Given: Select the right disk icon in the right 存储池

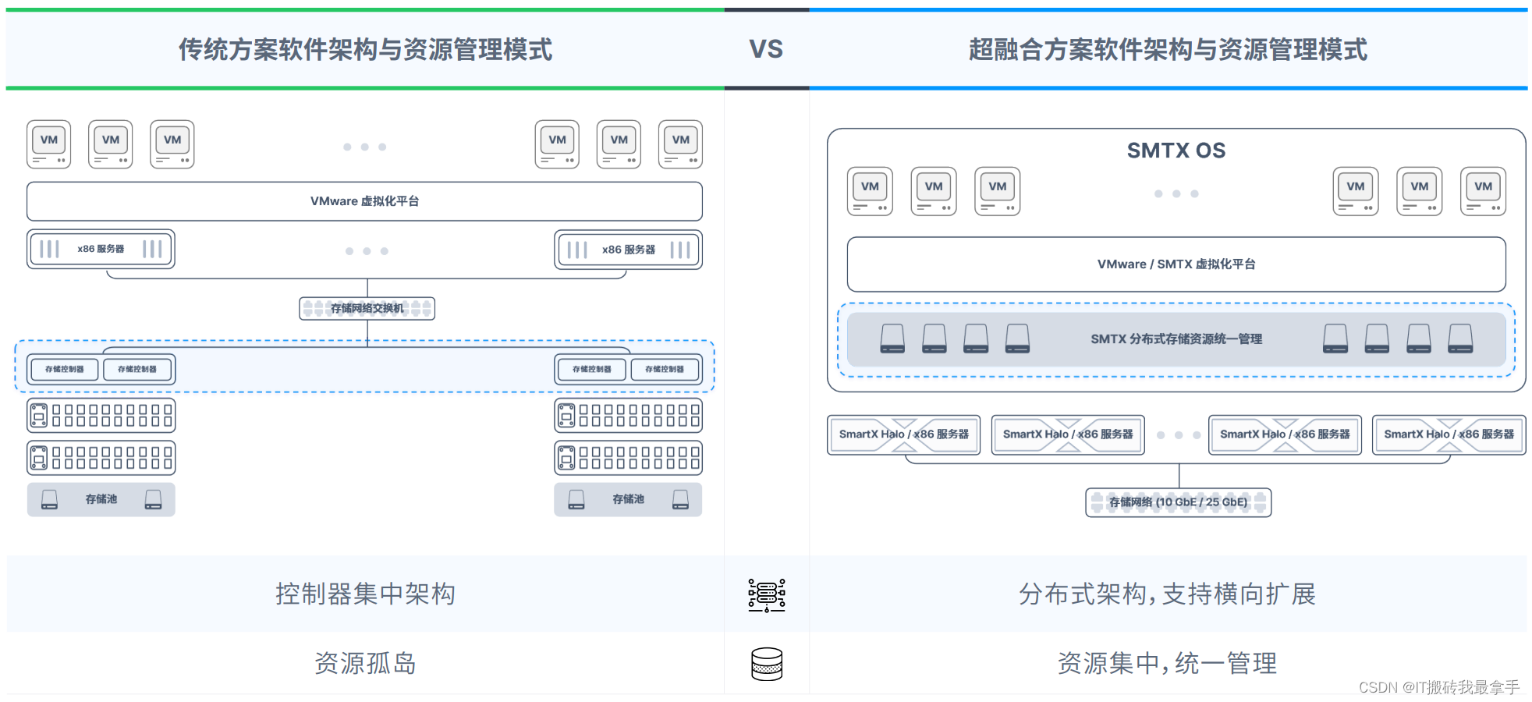Looking at the screenshot, I should tap(681, 499).
